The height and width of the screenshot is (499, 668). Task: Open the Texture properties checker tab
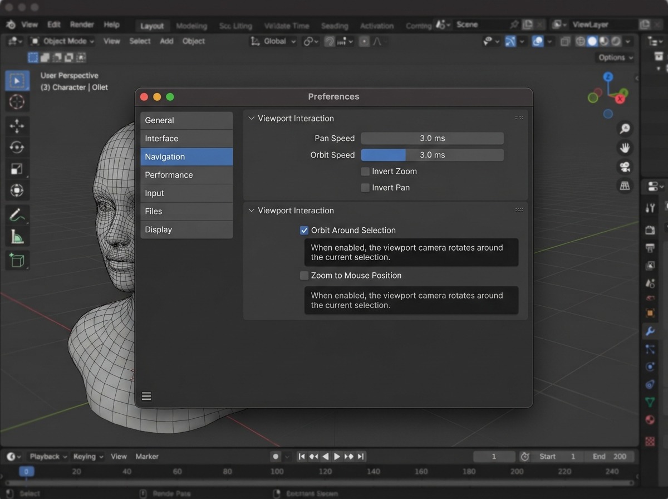coord(650,441)
